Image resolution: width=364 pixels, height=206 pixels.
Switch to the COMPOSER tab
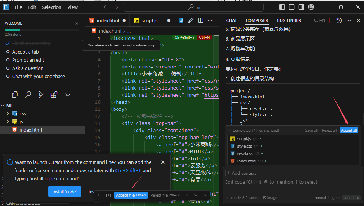(x=257, y=20)
